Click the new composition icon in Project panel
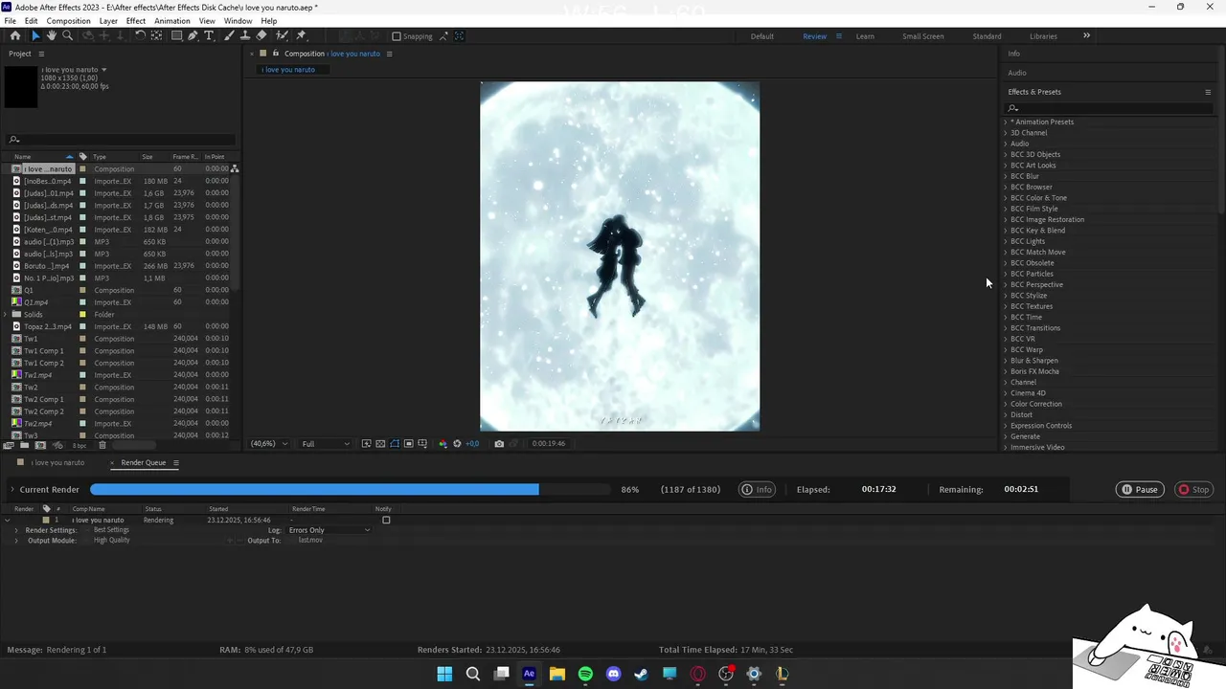This screenshot has height=689, width=1226. click(40, 445)
